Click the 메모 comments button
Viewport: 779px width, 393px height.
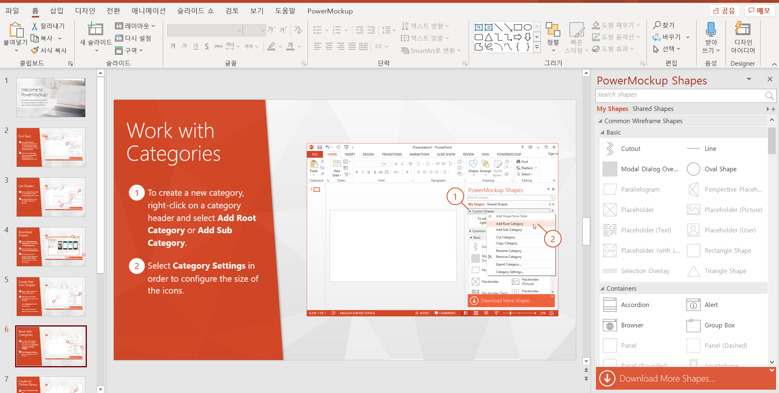(x=759, y=11)
